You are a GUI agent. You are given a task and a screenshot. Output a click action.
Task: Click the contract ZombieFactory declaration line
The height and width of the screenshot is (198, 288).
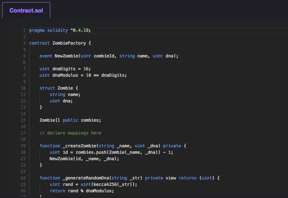coord(60,43)
